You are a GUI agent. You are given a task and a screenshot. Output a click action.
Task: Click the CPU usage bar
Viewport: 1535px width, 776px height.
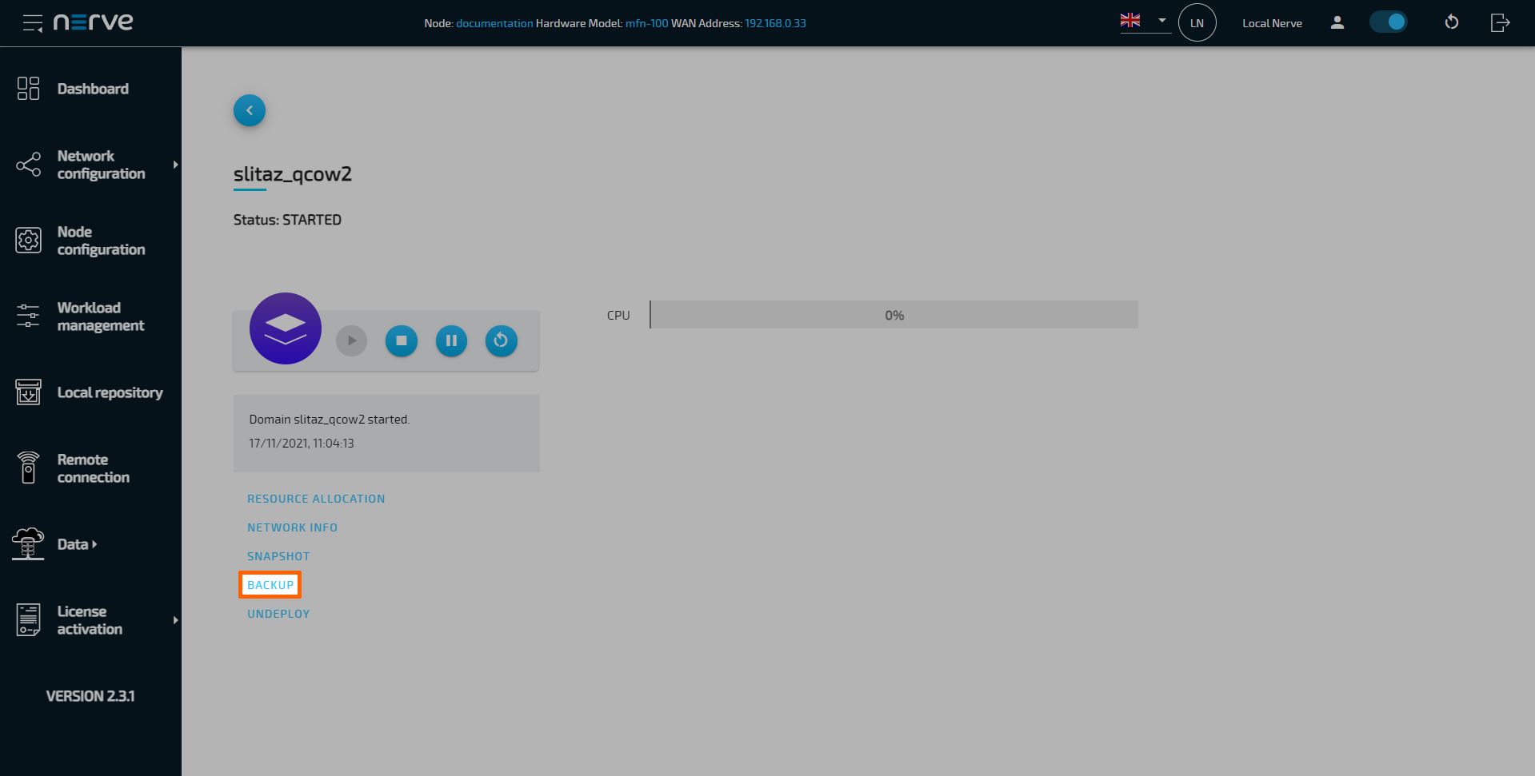893,314
